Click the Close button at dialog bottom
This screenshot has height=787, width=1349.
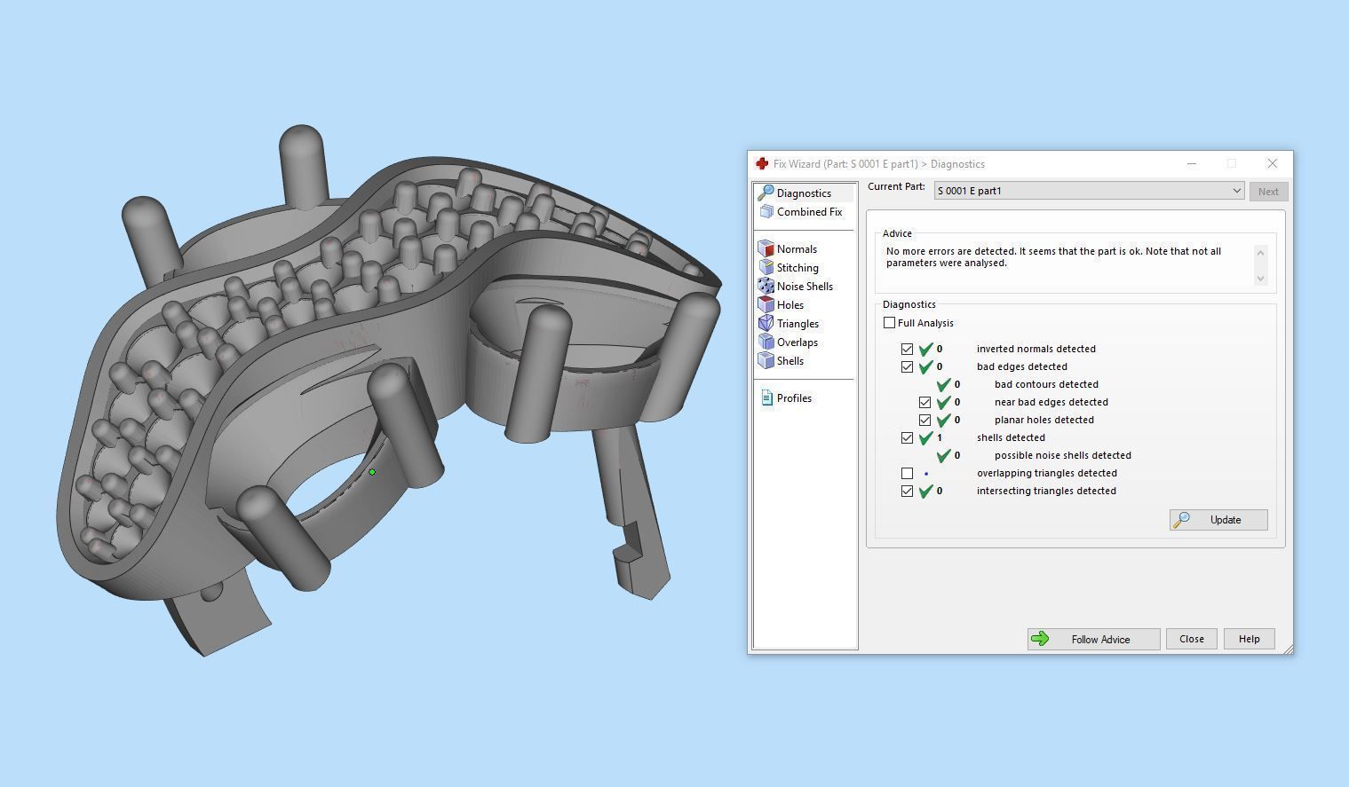tap(1191, 639)
